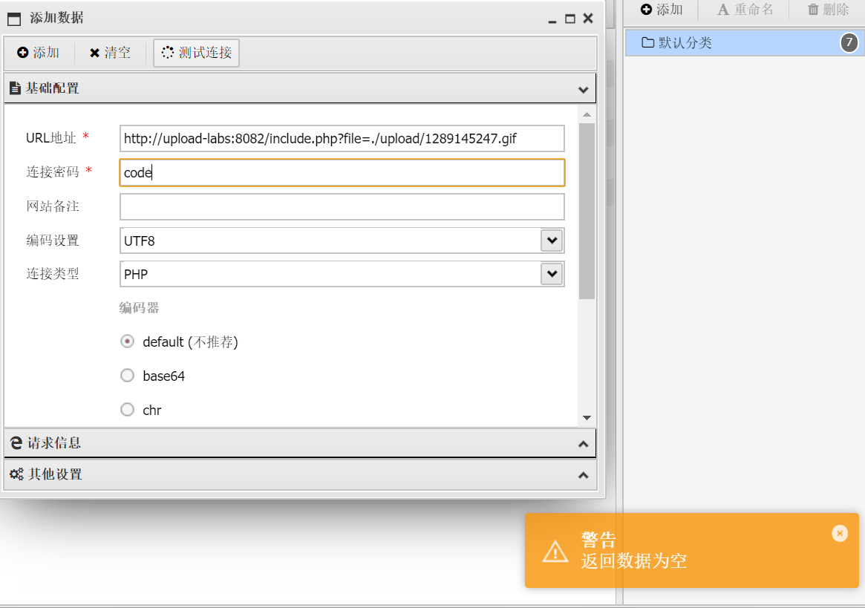The height and width of the screenshot is (608, 865).
Task: Click the count badge 7 on 默认分类
Action: pyautogui.click(x=849, y=42)
